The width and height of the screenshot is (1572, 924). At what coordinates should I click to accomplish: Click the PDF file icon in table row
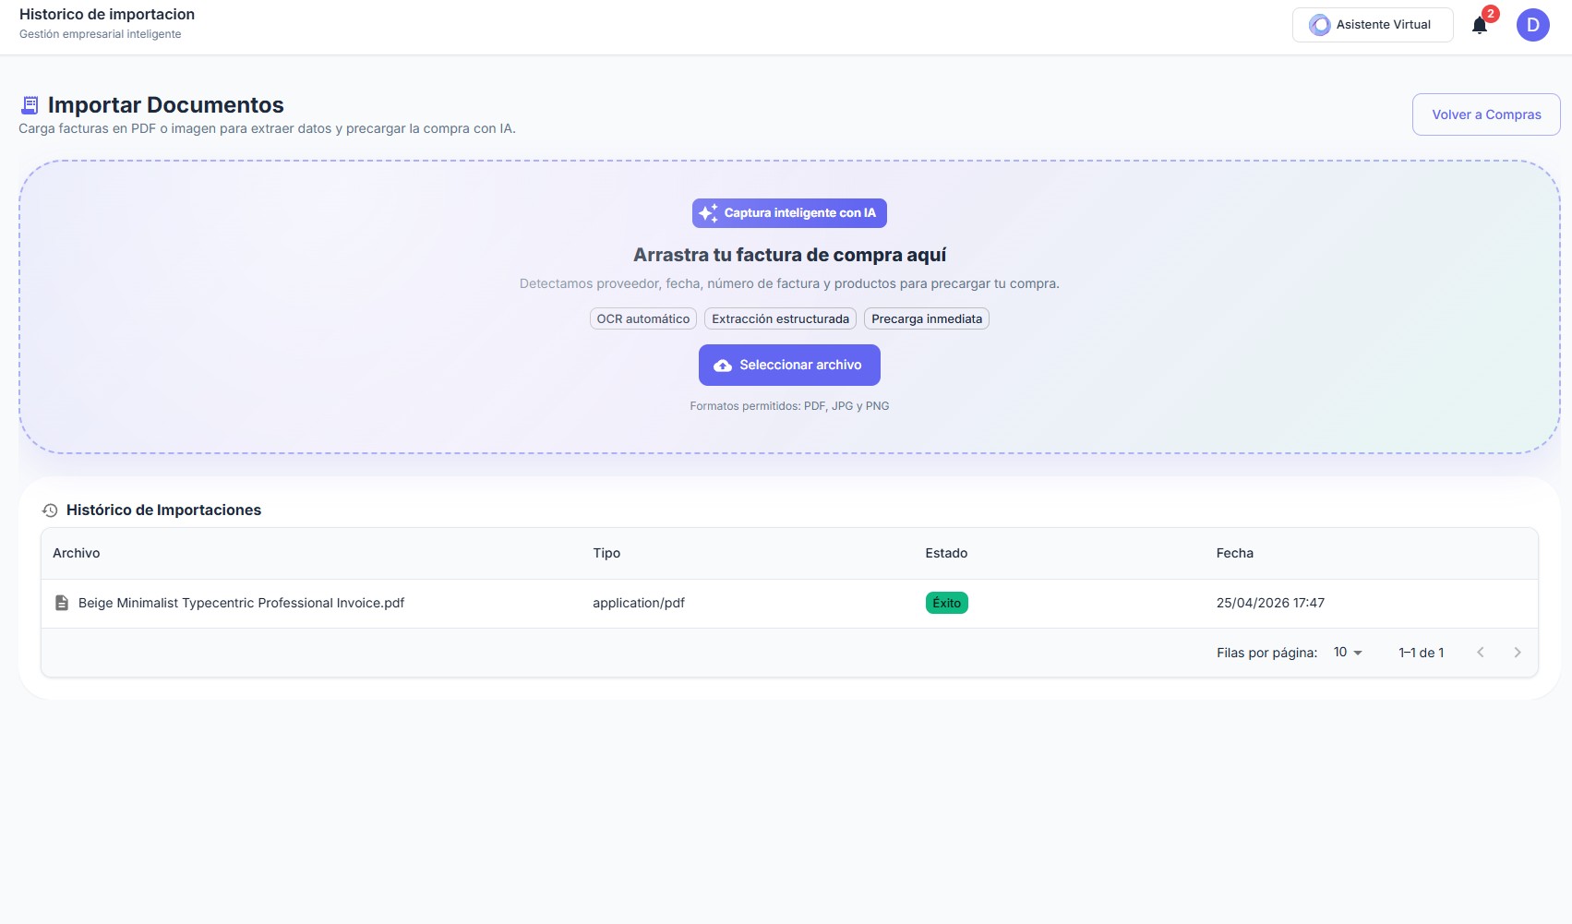62,603
